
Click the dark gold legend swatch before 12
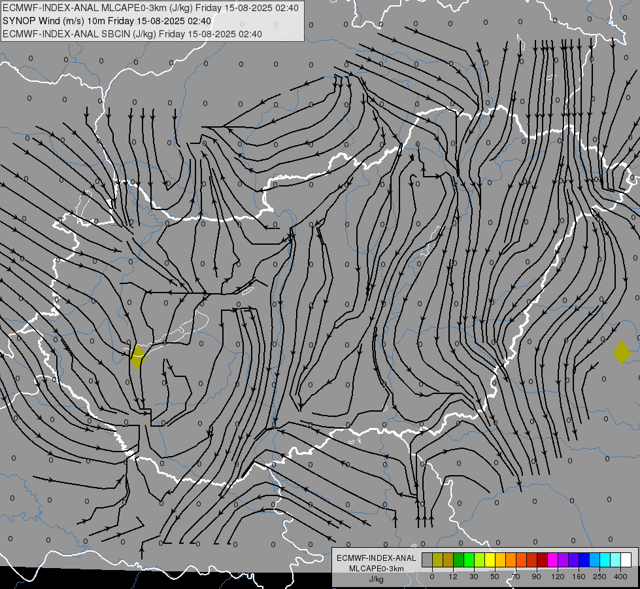pyautogui.click(x=448, y=560)
